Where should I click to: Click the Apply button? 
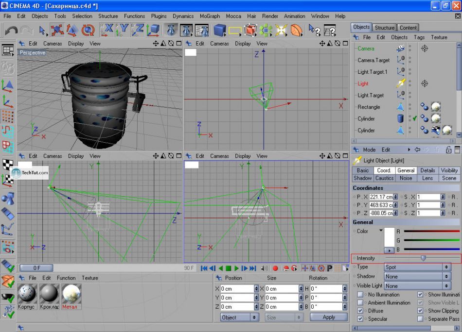click(329, 317)
